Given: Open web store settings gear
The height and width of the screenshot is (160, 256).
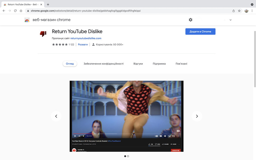Looking at the screenshot, I should pyautogui.click(x=191, y=20).
